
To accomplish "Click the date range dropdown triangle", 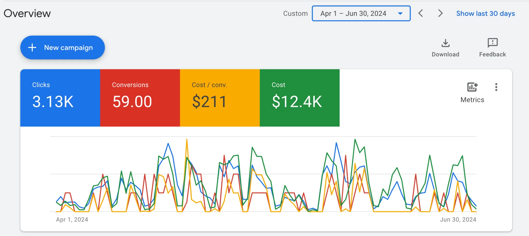I will pos(400,13).
